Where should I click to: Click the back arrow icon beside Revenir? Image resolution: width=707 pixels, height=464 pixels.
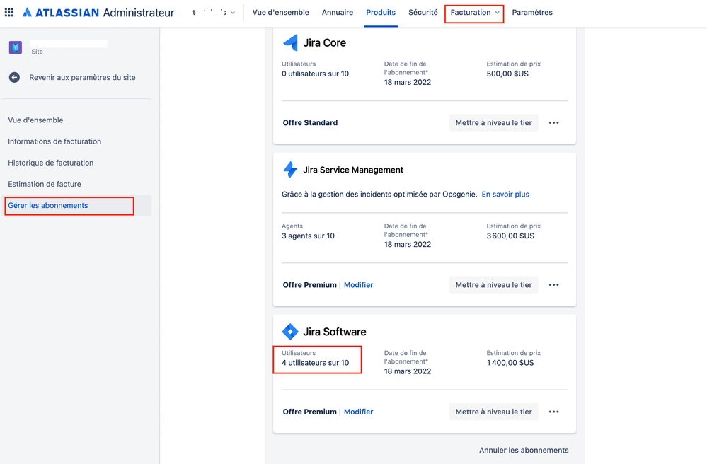[14, 78]
